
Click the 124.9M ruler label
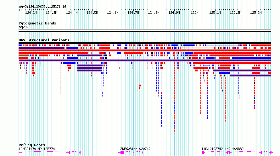coord(174,13)
